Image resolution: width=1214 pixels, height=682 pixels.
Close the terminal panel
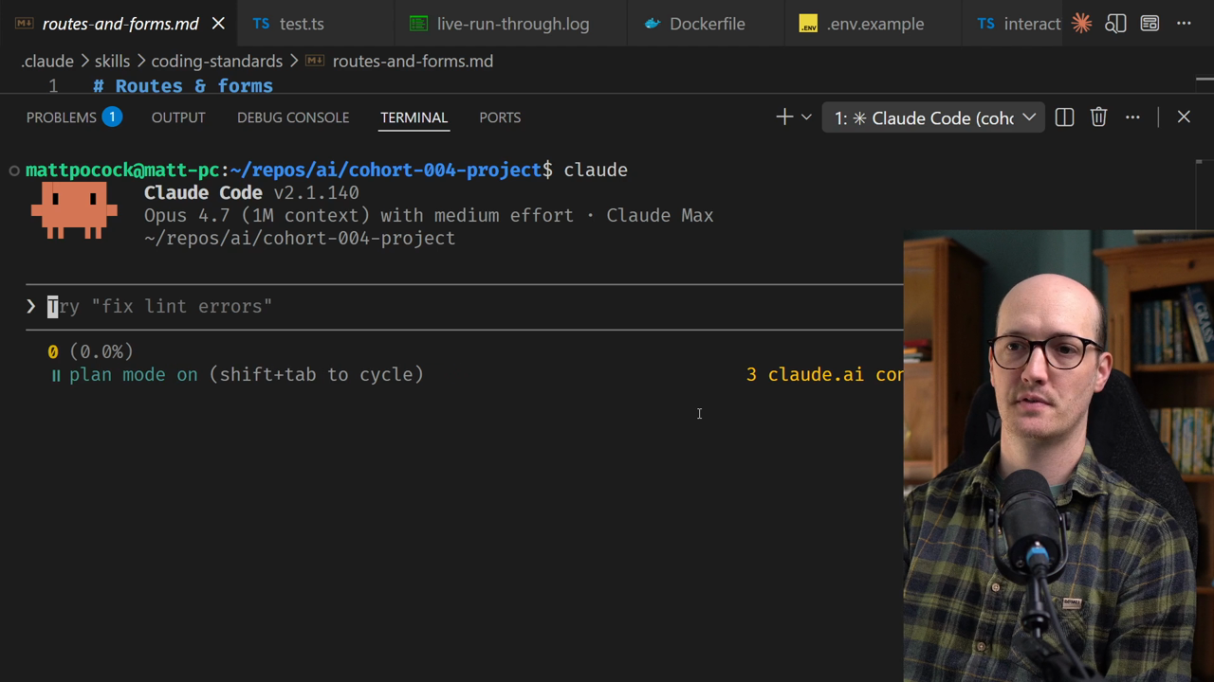pos(1184,117)
